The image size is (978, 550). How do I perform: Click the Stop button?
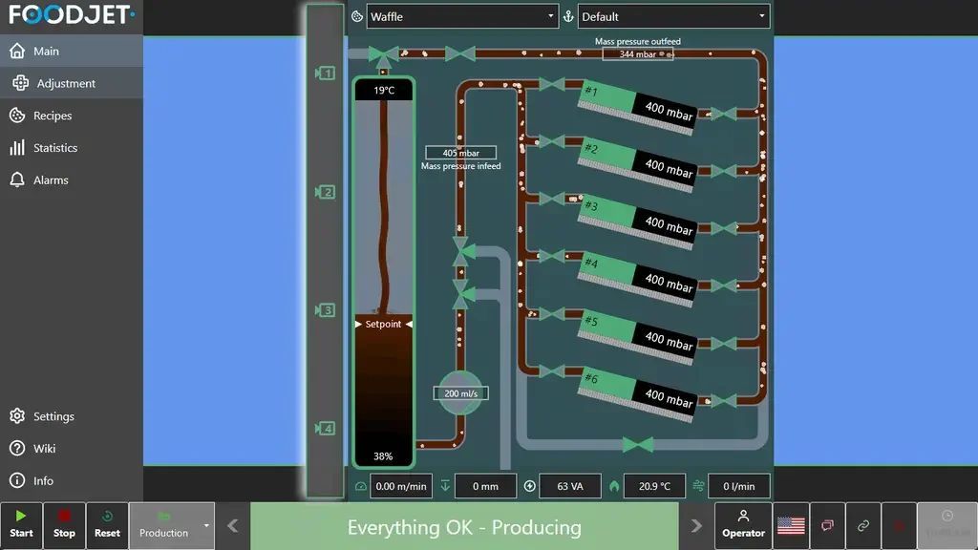(x=64, y=526)
